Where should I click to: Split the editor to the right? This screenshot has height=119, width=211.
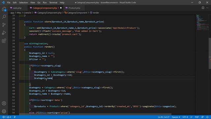point(203,8)
